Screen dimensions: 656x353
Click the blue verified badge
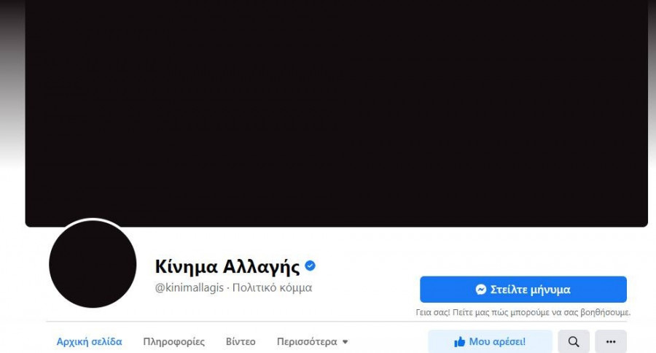click(310, 265)
